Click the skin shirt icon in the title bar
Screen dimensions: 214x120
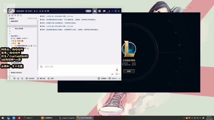point(109,11)
